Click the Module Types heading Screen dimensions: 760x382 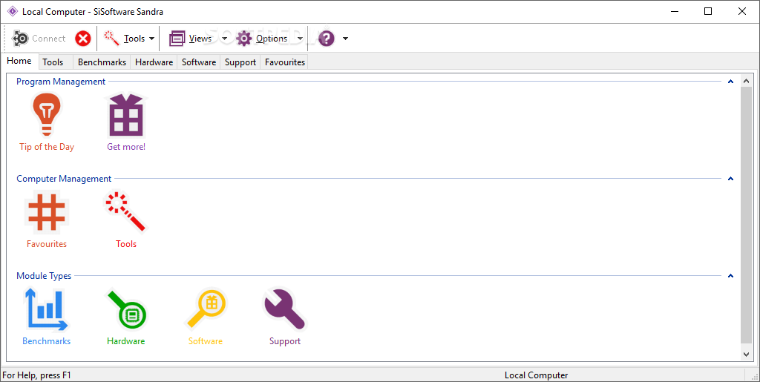click(44, 275)
